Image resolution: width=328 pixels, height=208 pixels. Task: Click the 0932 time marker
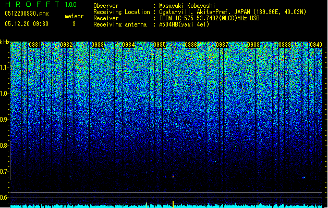66,45
